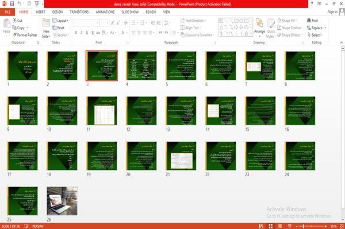
Task: Add a New Slide using the ribbon icon
Action: (46, 23)
